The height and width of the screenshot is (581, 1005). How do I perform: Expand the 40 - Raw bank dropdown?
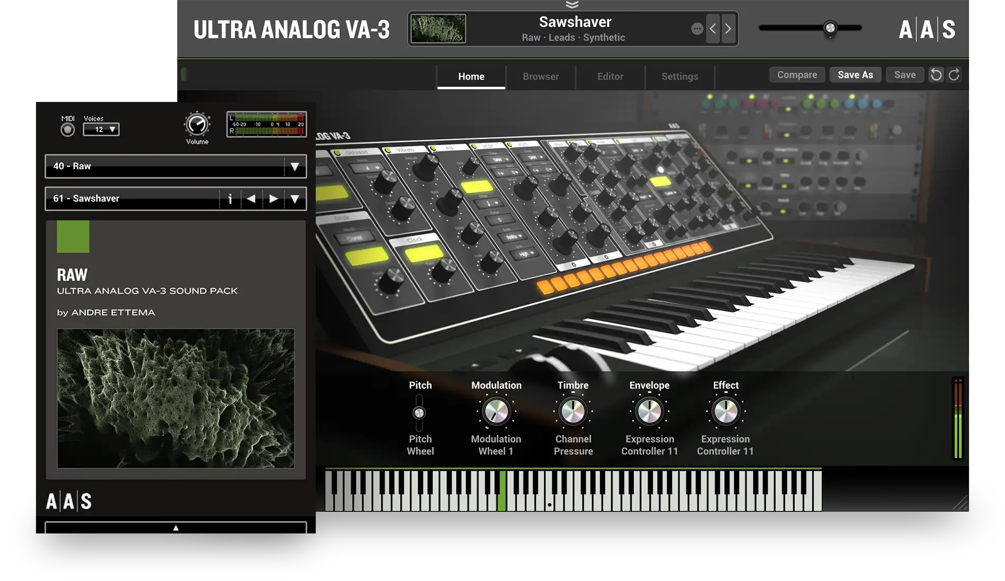(x=295, y=166)
